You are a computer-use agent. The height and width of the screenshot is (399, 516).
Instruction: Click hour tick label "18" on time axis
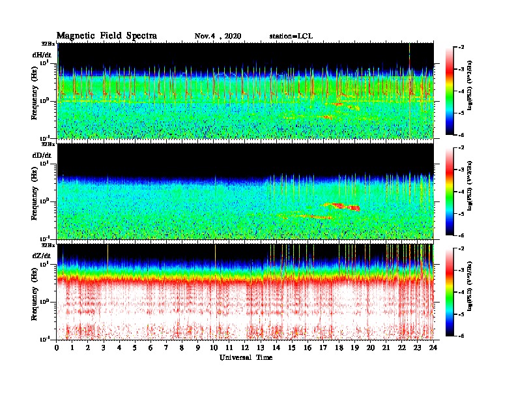339,347
